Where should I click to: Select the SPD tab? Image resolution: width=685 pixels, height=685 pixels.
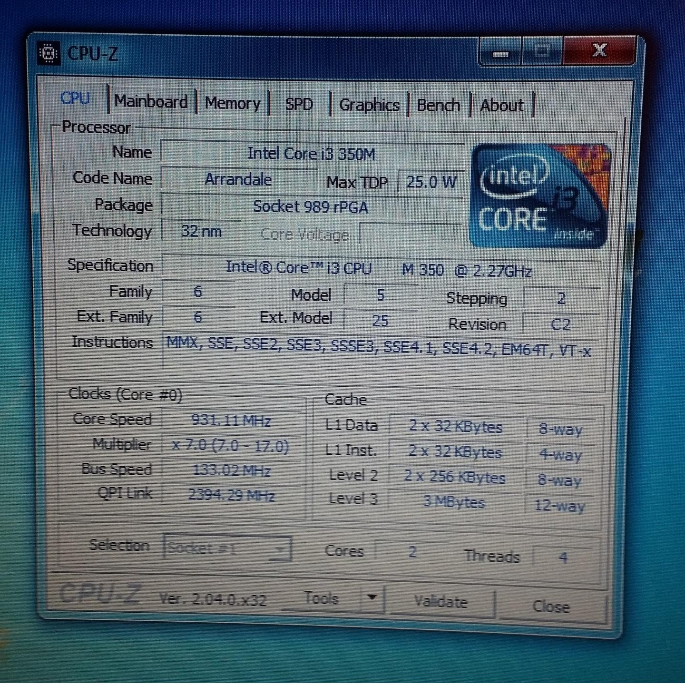[299, 104]
